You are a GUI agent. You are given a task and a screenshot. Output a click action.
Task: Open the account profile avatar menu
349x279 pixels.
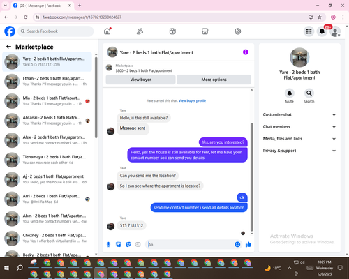click(x=335, y=31)
